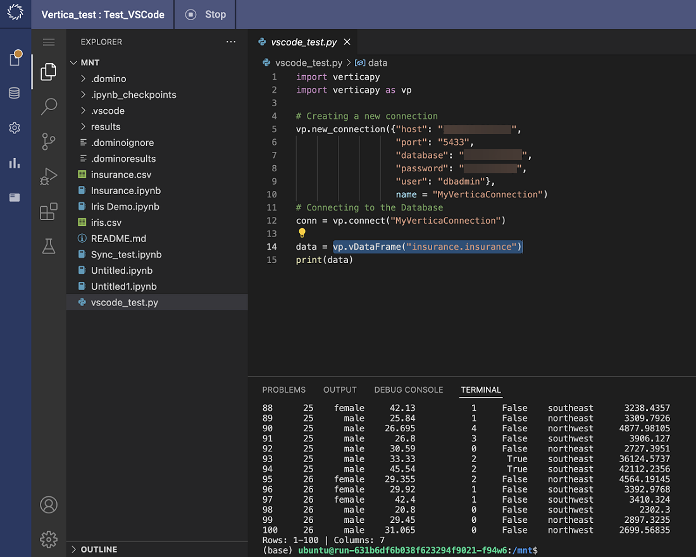696x557 pixels.
Task: Open the VS Code hamburger menu
Action: (49, 42)
